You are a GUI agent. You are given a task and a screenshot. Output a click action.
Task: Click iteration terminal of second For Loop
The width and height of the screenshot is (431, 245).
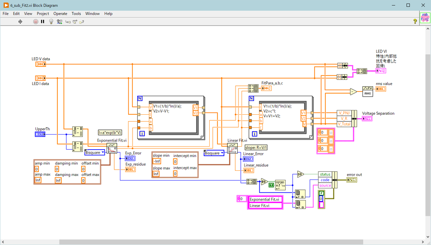click(x=255, y=134)
